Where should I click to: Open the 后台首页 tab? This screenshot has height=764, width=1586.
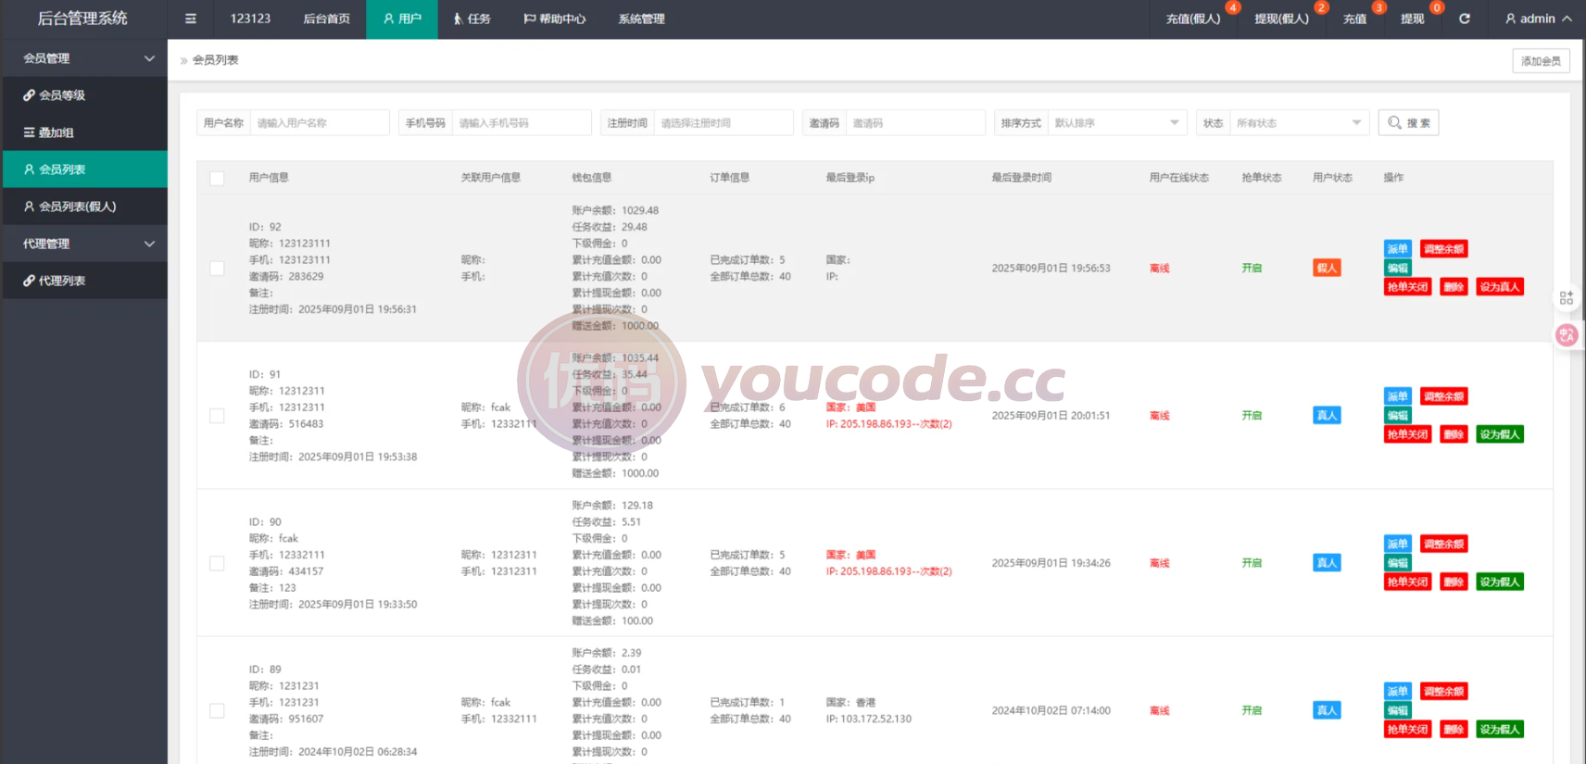pyautogui.click(x=327, y=19)
